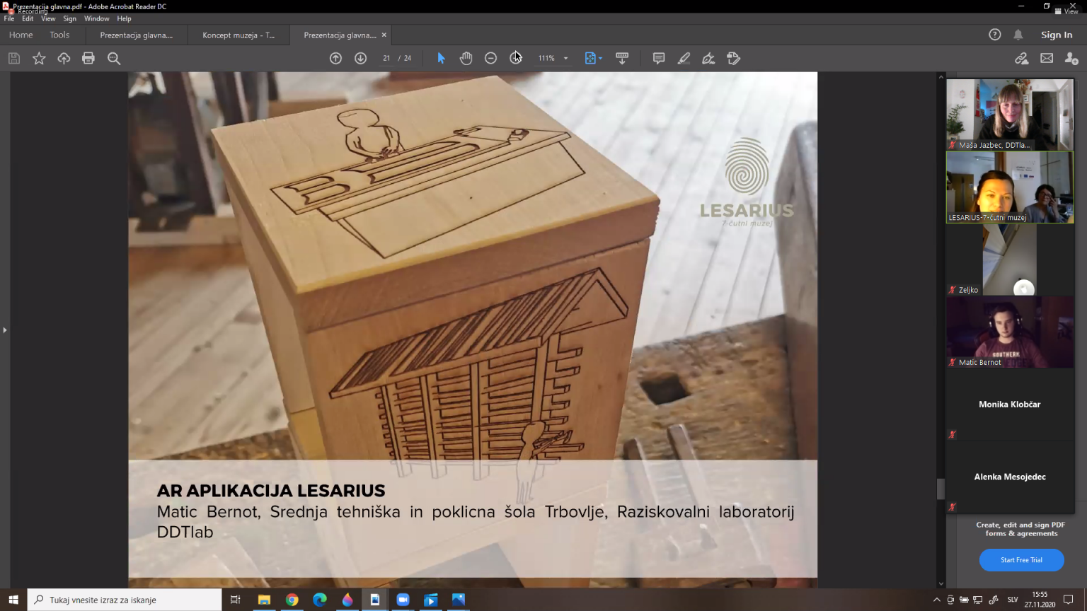Open File Explorer from the taskbar

tap(264, 600)
